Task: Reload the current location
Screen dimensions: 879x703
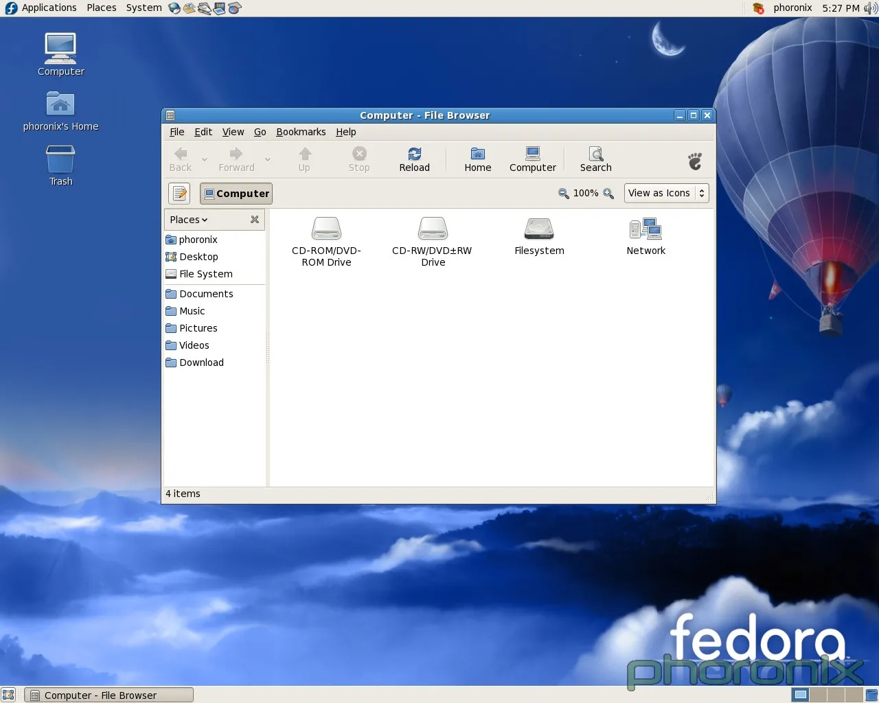Action: tap(415, 159)
